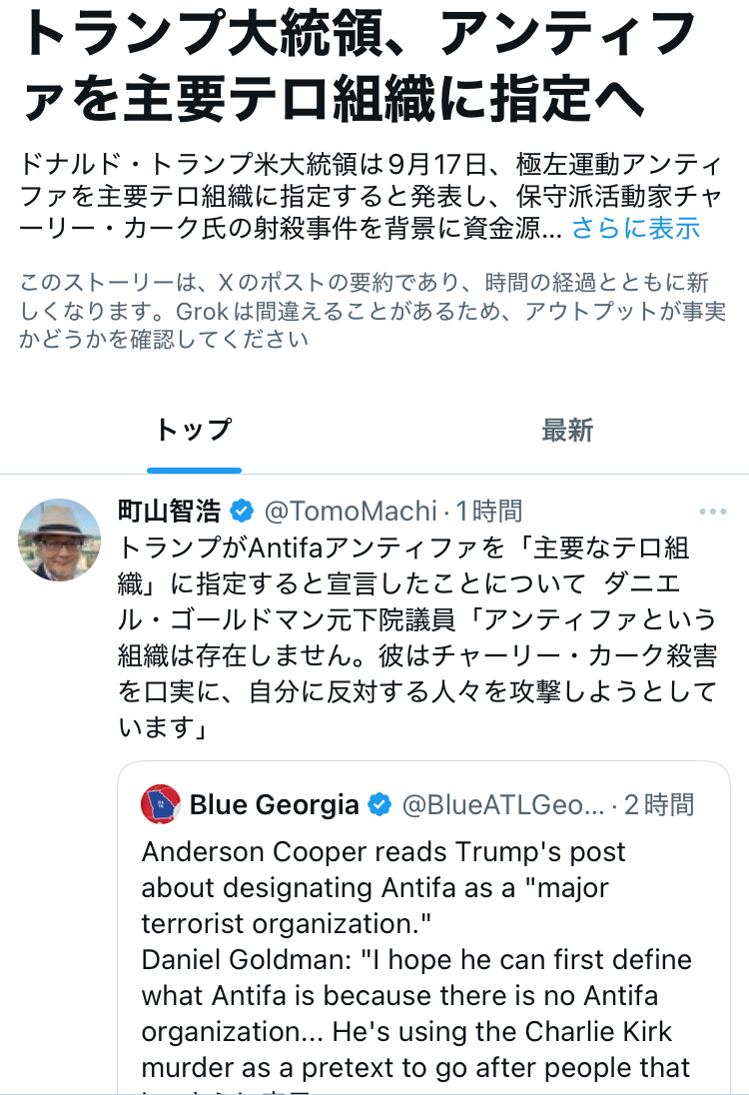Tap the display name 町山智浩
Image resolution: width=749 pixels, height=1095 pixels.
tap(169, 513)
